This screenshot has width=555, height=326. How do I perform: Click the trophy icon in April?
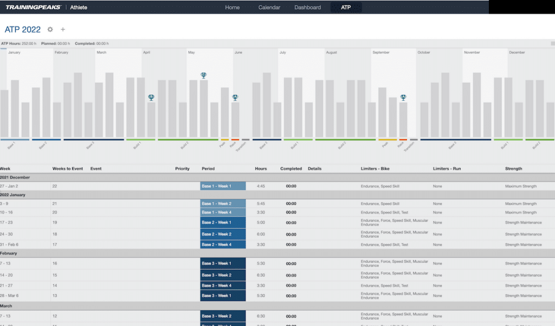[x=151, y=97]
